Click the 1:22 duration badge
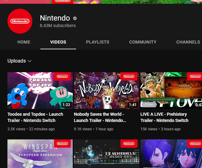The image size is (202, 168). point(66,105)
